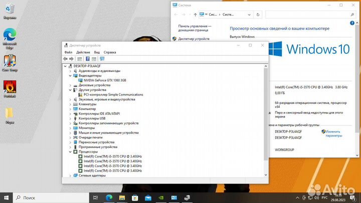The image size is (361, 203).
Task: Open Microsoft Edge desktop shortcut
Action: 10,38
